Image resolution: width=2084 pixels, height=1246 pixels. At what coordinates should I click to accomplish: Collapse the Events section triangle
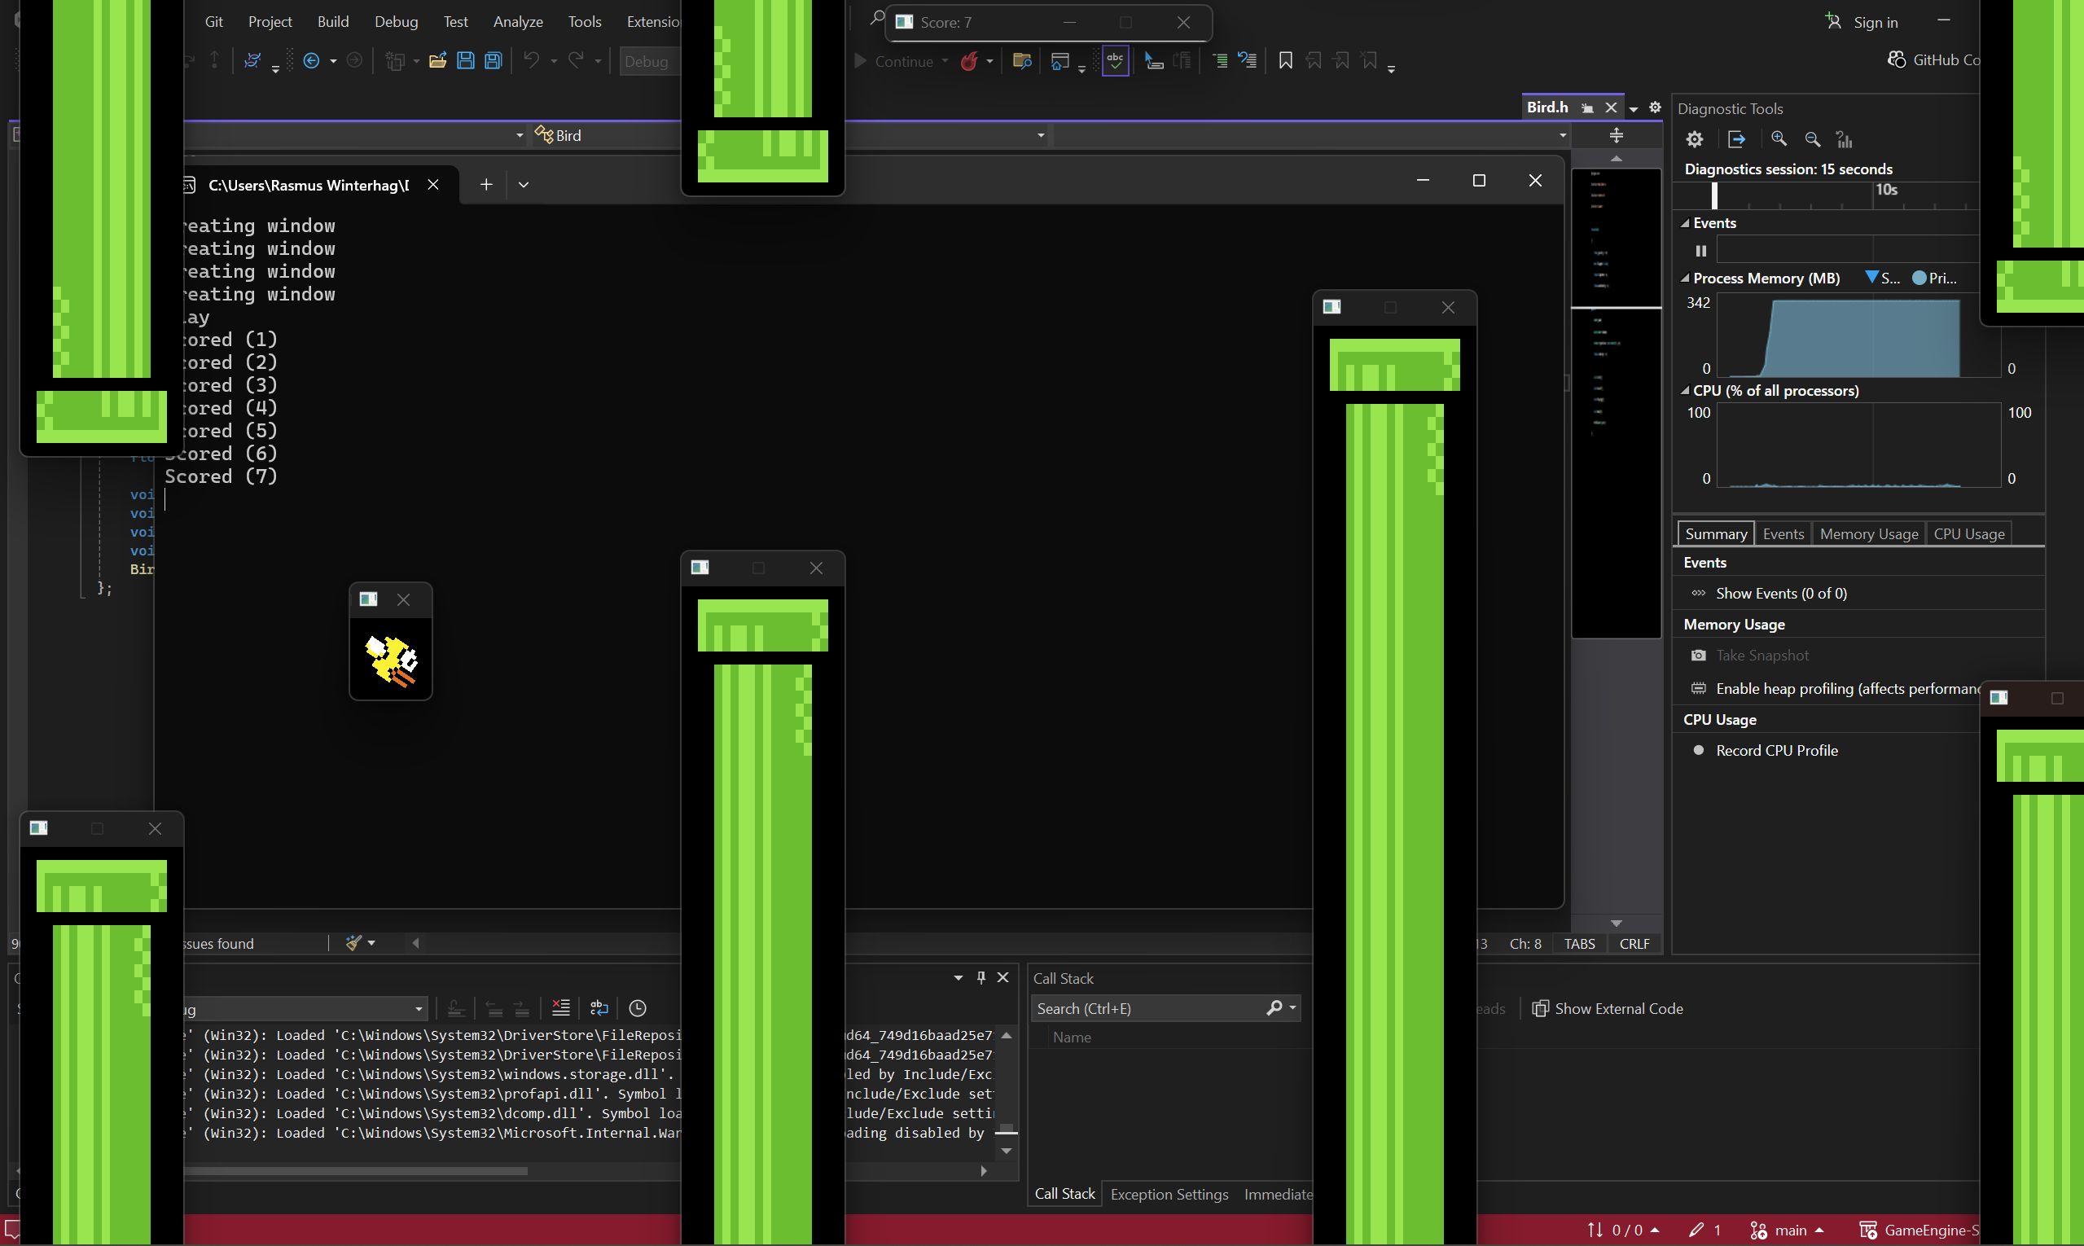1685,222
